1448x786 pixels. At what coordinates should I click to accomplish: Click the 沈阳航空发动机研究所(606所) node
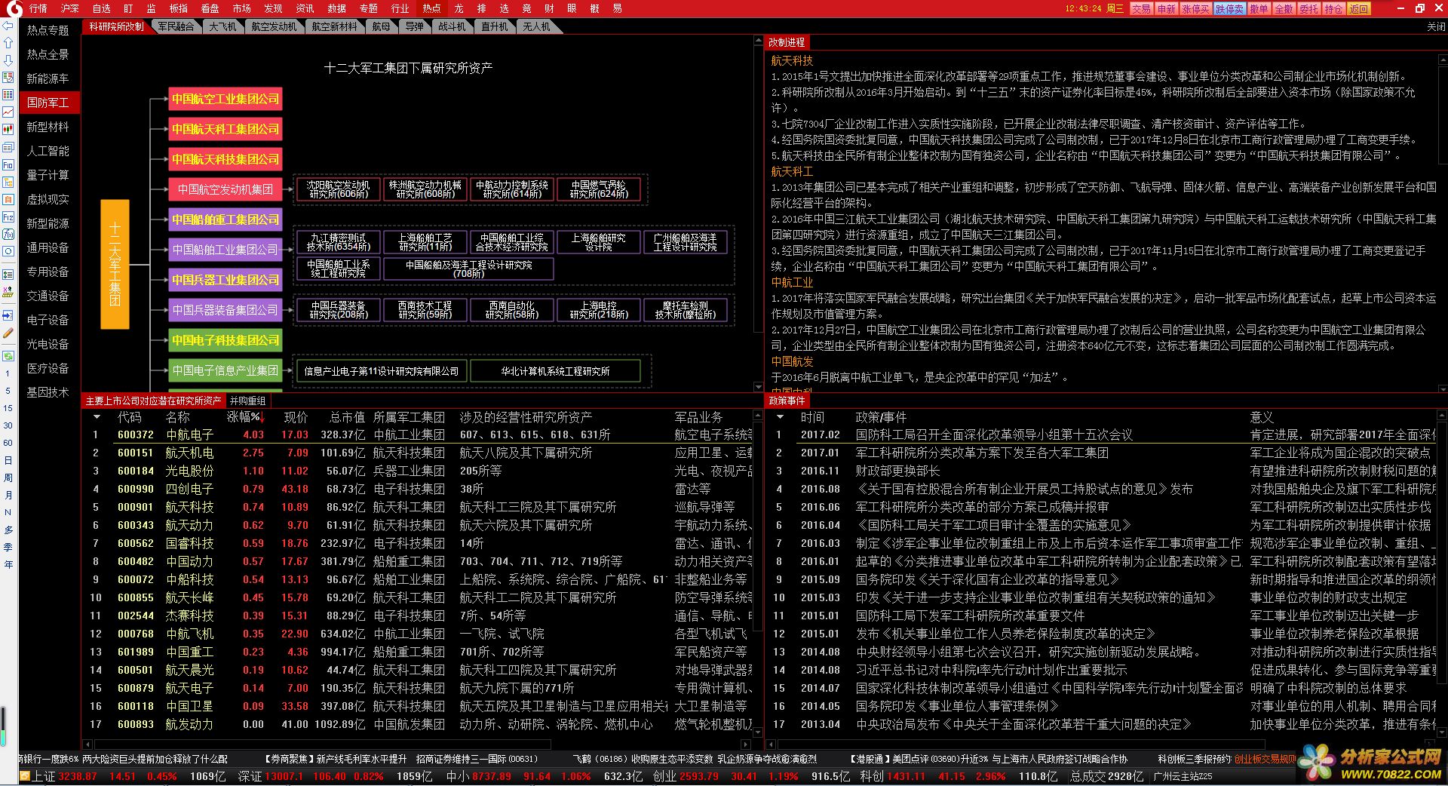coord(339,189)
